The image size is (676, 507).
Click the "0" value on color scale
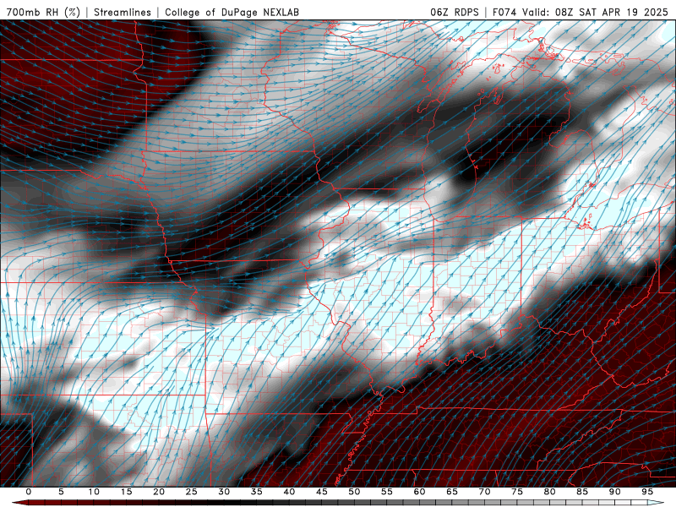click(x=29, y=492)
